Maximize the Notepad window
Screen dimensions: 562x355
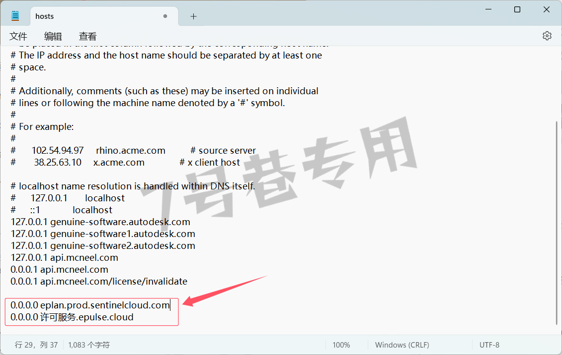pyautogui.click(x=517, y=9)
